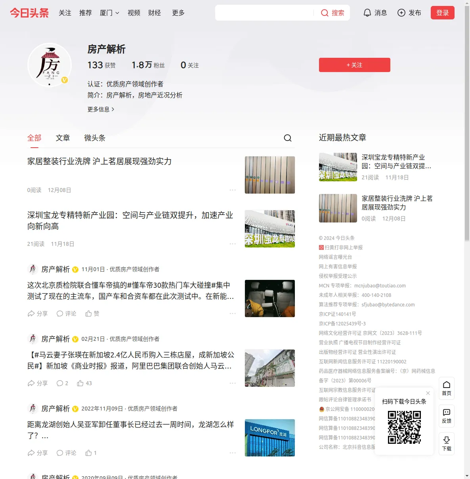Expand the 厦门 city dropdown

click(x=109, y=13)
